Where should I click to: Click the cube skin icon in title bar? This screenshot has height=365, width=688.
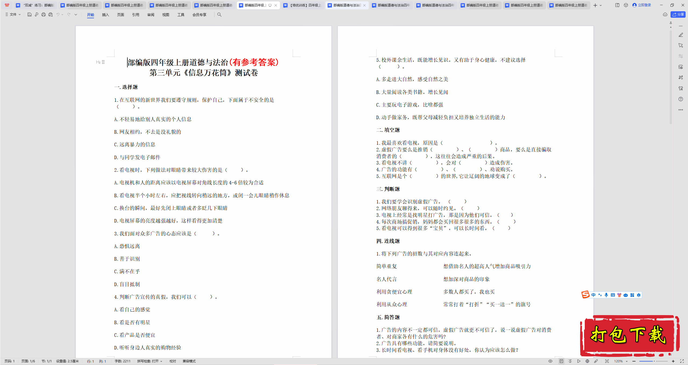626,5
